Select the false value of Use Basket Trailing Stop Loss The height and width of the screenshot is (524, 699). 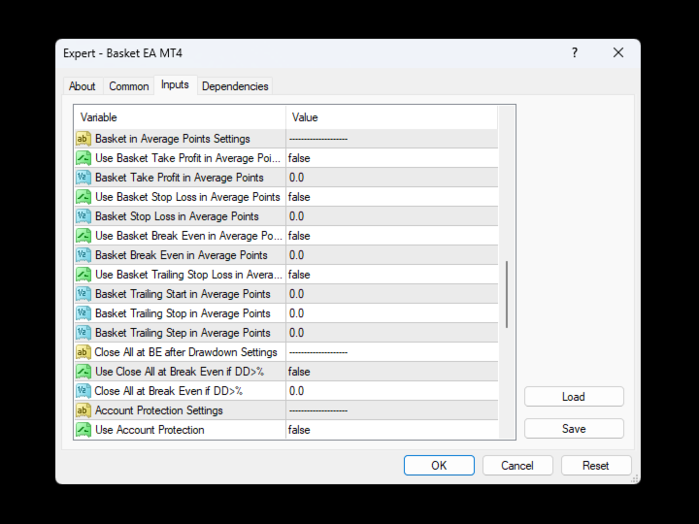tap(299, 275)
